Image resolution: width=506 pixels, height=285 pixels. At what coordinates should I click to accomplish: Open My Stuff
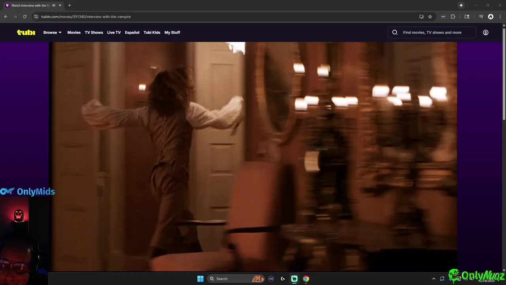coord(172,32)
